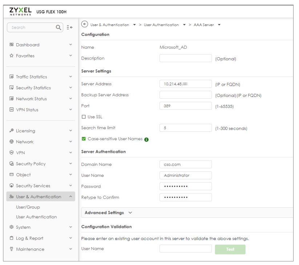Screen dimensions: 299x265
Task: Open the User Authentication submenu item
Action: pyautogui.click(x=36, y=217)
